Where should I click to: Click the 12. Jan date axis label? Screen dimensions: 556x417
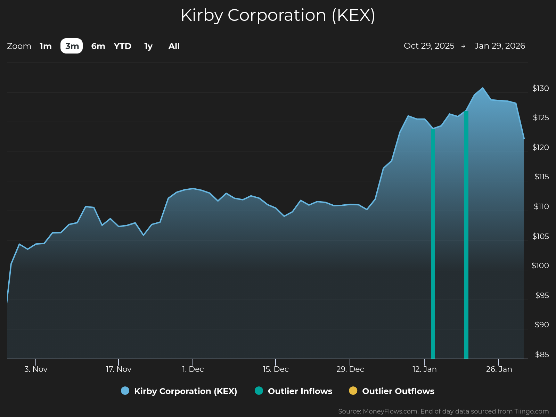coord(425,369)
